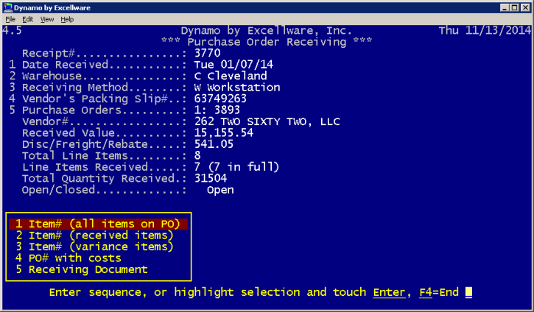Screen dimensions: 534x312
Task: Close the Dynamo window
Action: 525,7
